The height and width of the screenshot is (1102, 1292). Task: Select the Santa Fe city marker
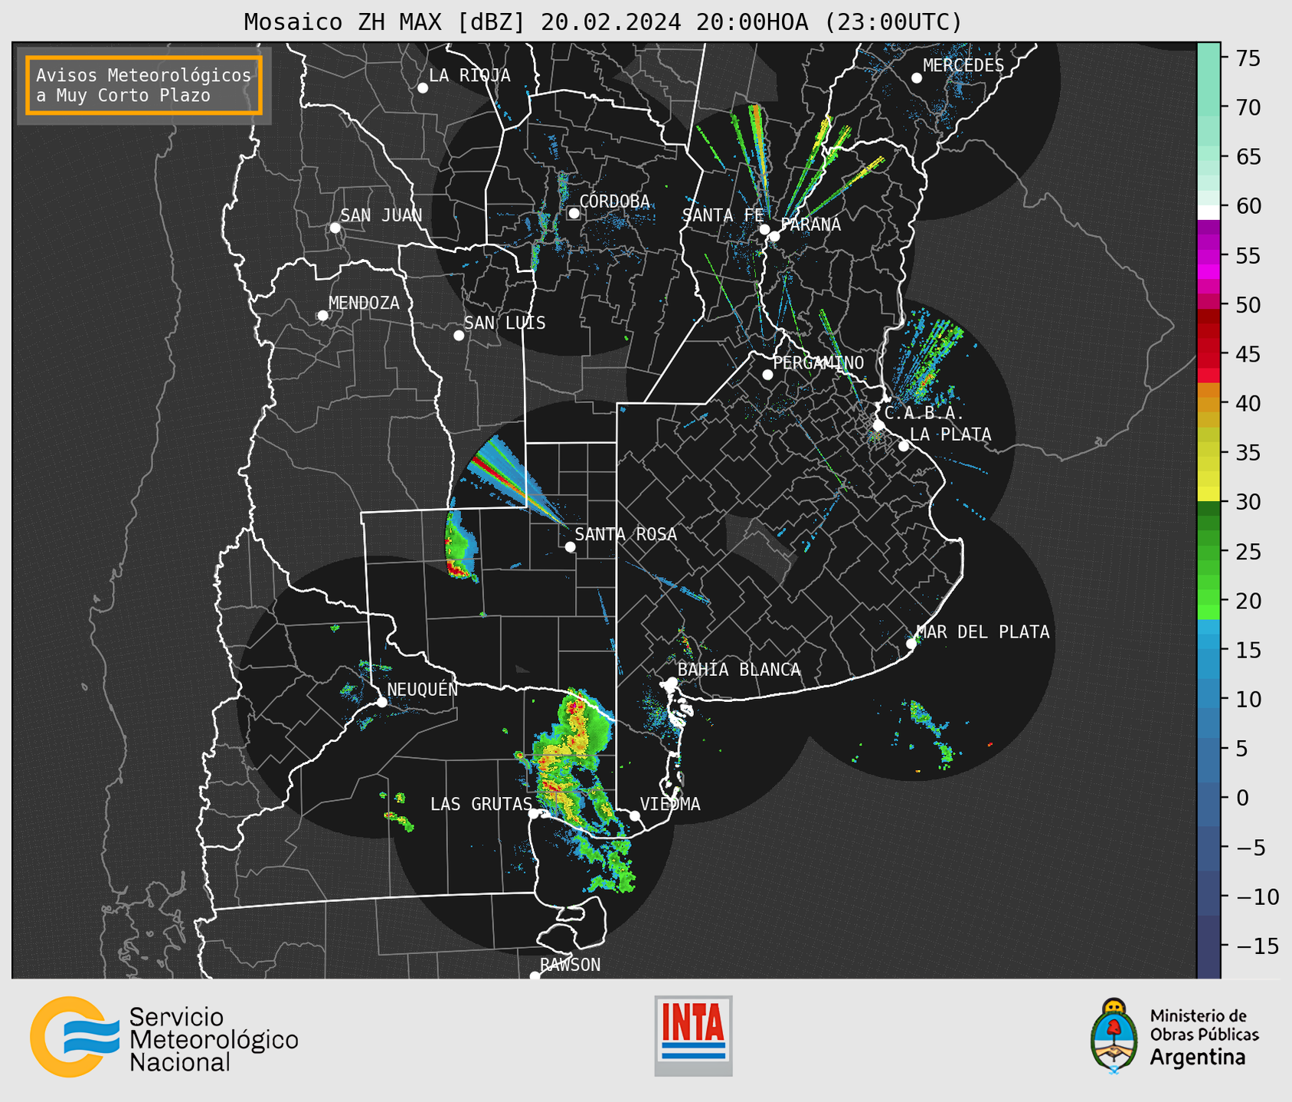coord(764,229)
